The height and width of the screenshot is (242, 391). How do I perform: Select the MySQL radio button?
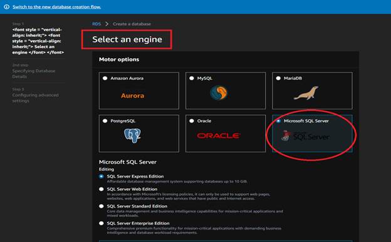[192, 78]
